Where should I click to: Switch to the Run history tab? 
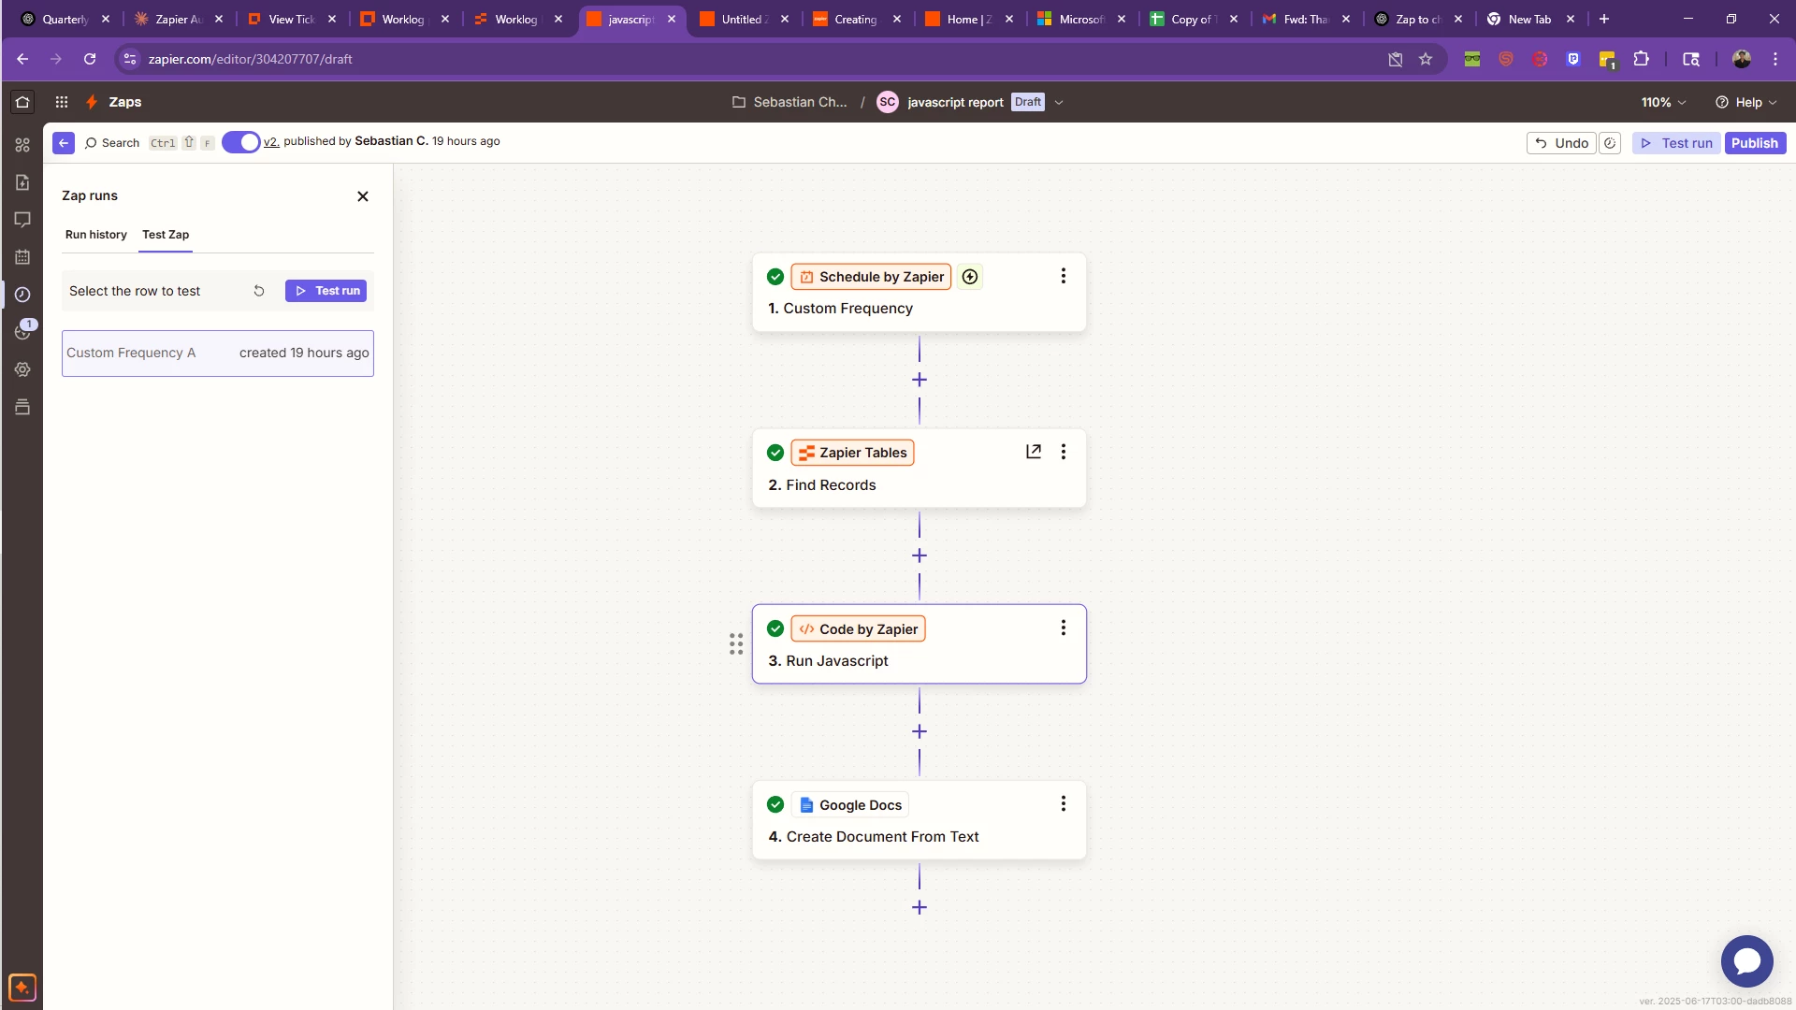96,235
